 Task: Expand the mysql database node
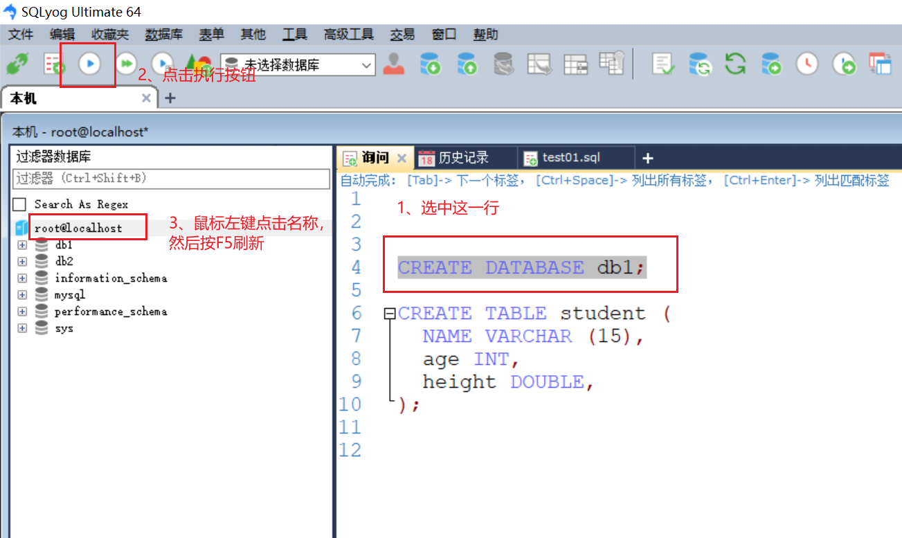(22, 294)
